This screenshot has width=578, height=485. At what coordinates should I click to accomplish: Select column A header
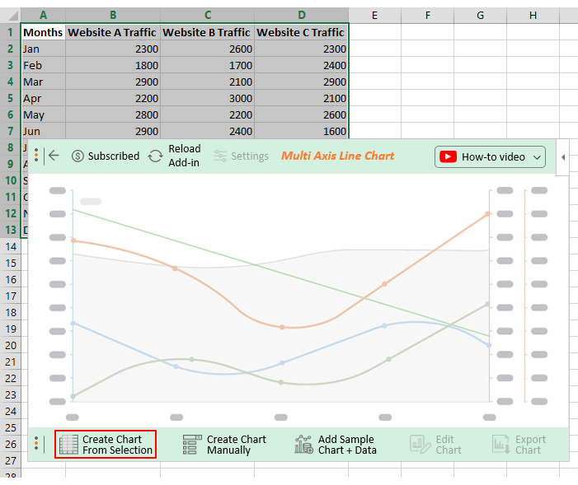coord(43,16)
